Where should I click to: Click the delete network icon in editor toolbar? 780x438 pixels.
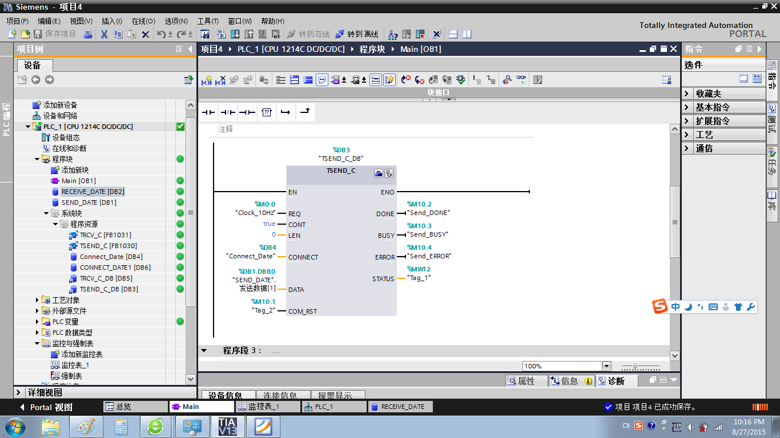[220, 80]
